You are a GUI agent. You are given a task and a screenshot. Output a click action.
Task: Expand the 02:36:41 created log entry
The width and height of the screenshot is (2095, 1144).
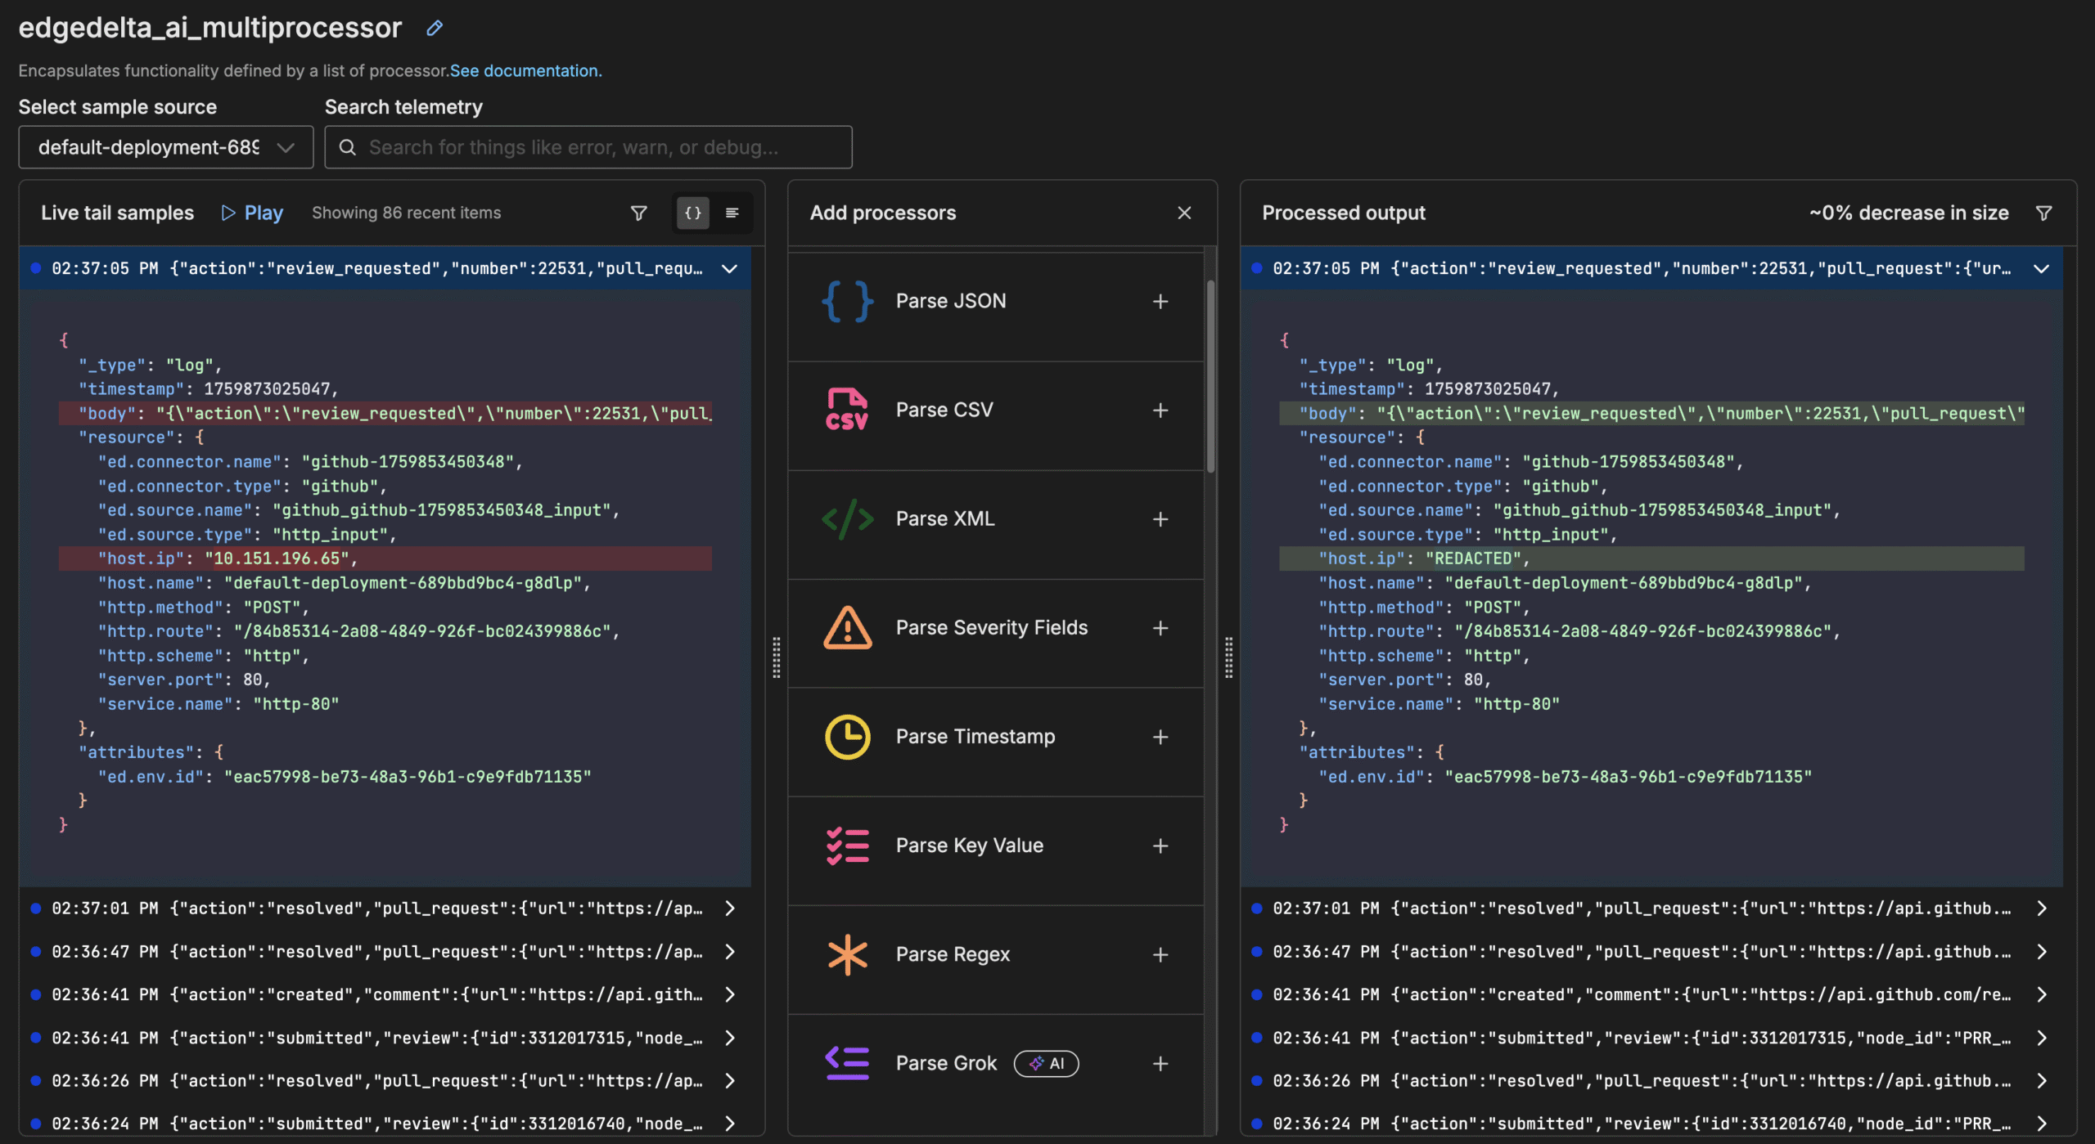point(730,994)
